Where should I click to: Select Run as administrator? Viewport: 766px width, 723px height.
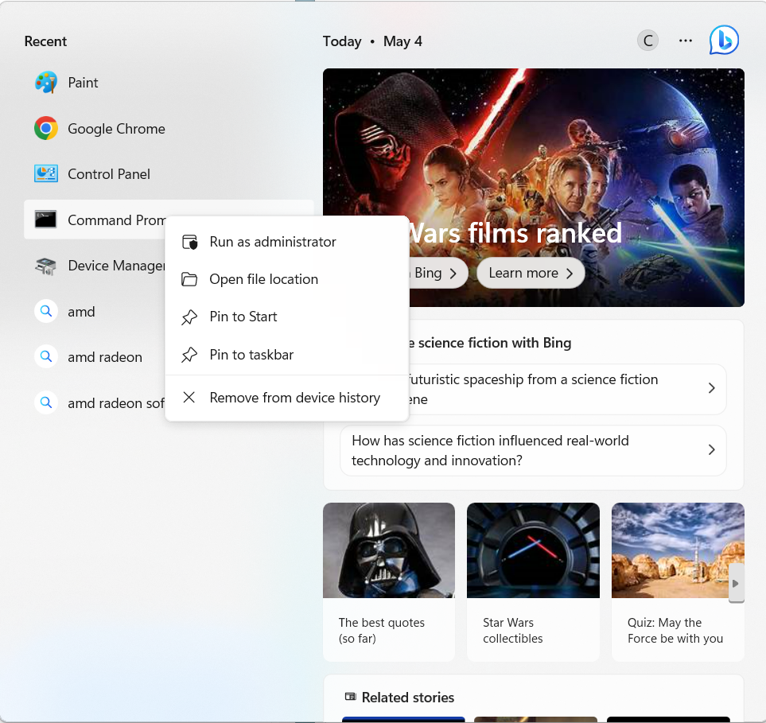click(273, 242)
